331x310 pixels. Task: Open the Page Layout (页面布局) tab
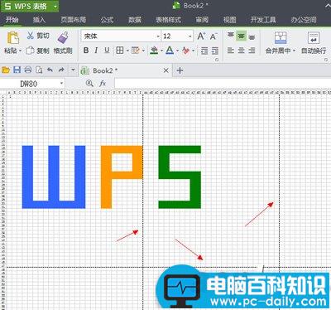tap(74, 20)
